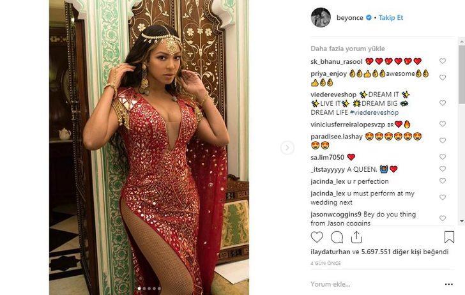This screenshot has width=465, height=295.
Task: Go to next photo with arrow
Action: [x=287, y=148]
